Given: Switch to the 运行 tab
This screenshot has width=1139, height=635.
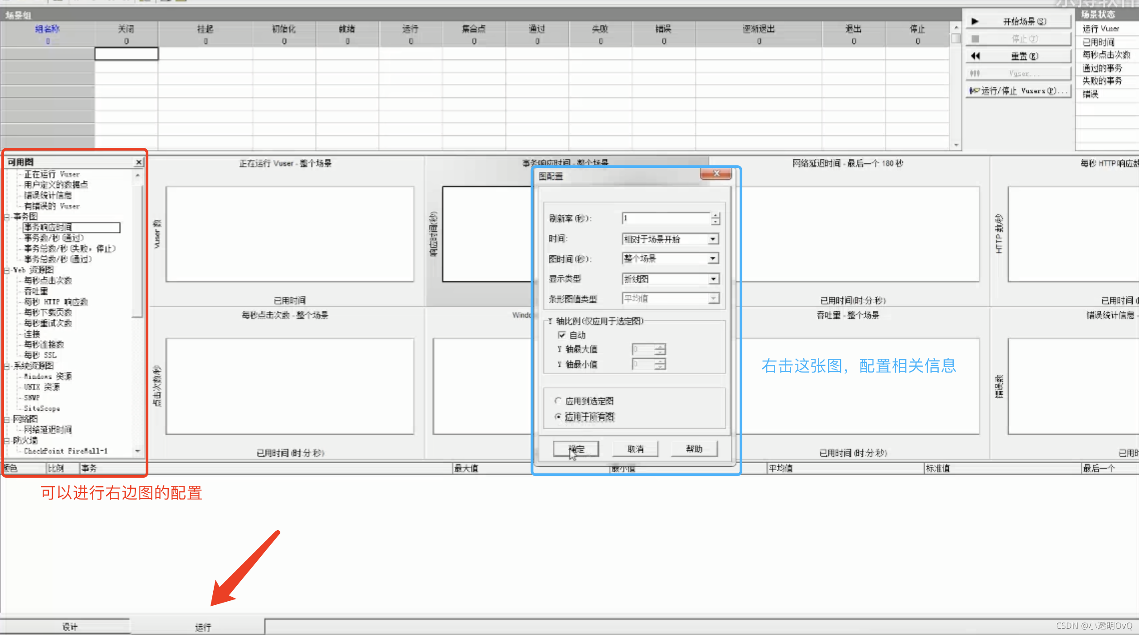Looking at the screenshot, I should [203, 627].
